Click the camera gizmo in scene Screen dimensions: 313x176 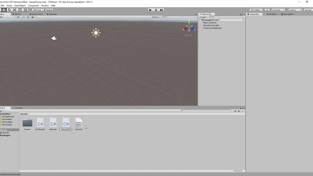coord(54,38)
